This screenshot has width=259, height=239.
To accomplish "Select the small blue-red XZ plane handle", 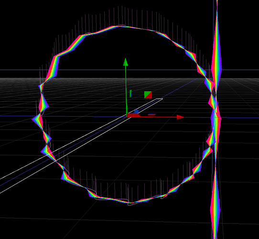I will [152, 114].
